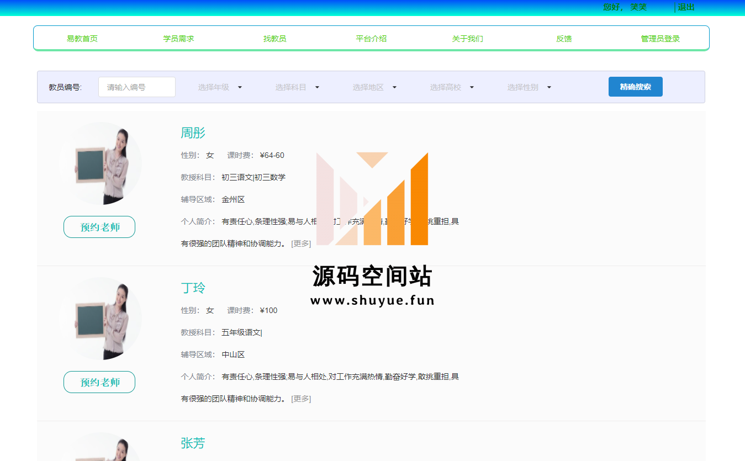
Task: Expand [更多] in 丁玲's intro
Action: click(x=301, y=399)
